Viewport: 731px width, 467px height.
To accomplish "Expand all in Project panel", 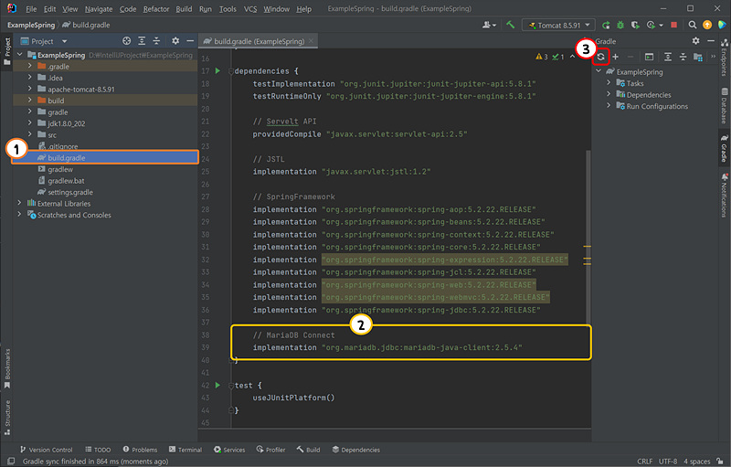I will (x=142, y=41).
